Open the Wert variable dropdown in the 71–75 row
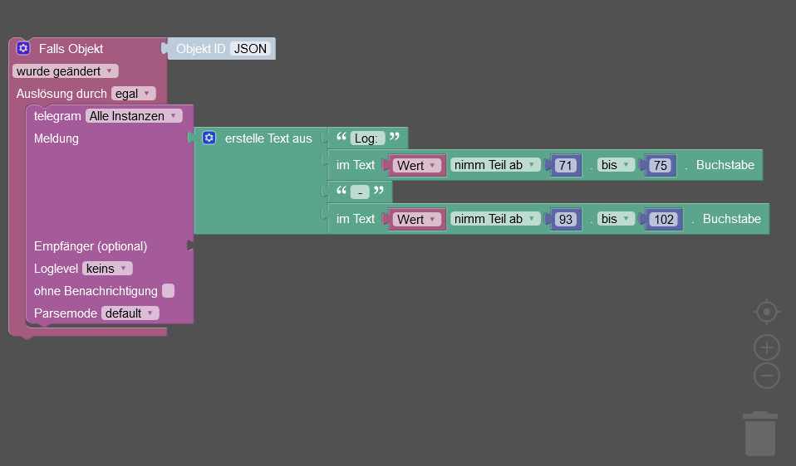 click(417, 165)
